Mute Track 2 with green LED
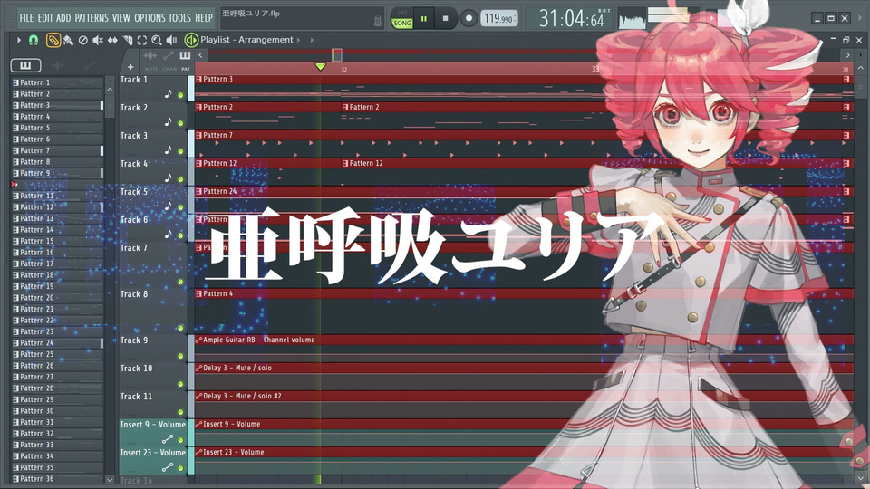Image resolution: width=870 pixels, height=489 pixels. click(x=180, y=123)
